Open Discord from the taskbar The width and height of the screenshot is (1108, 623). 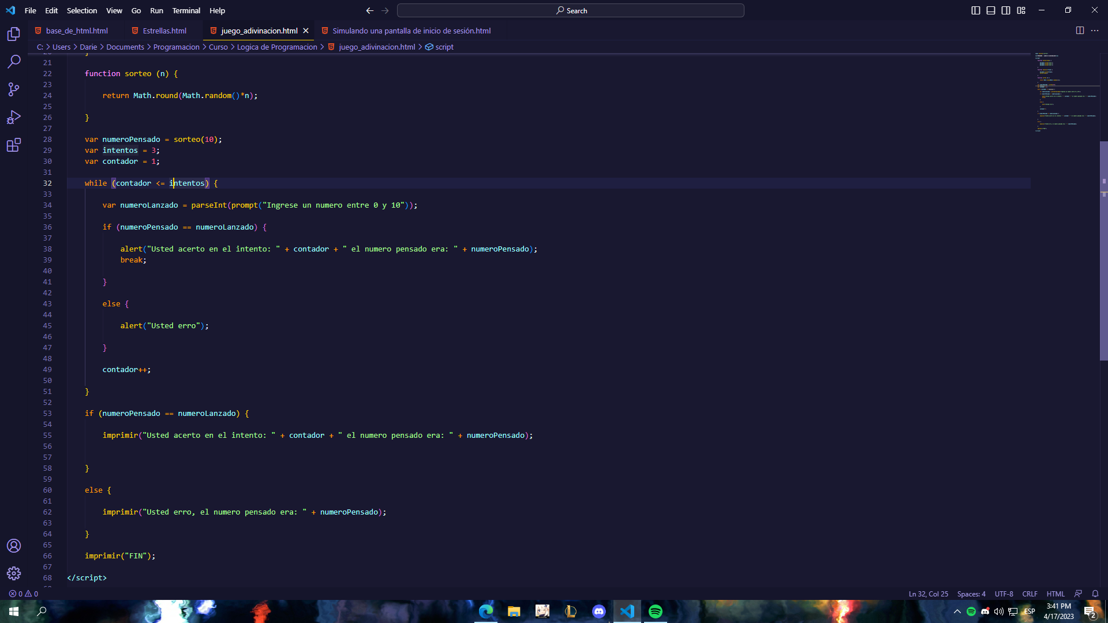click(599, 611)
